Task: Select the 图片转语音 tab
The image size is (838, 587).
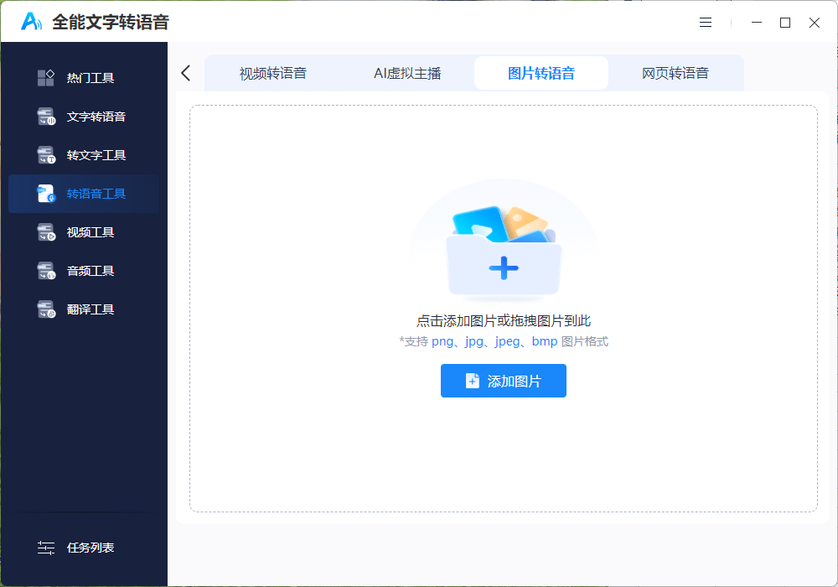Action: (x=541, y=73)
